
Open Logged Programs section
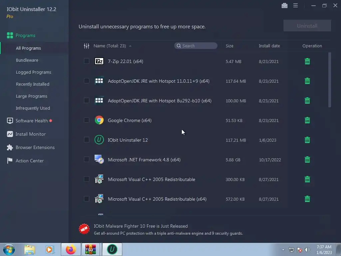click(34, 72)
